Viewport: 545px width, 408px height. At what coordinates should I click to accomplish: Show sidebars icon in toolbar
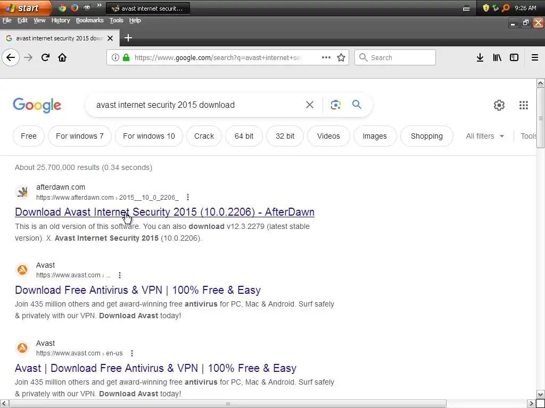pos(514,57)
